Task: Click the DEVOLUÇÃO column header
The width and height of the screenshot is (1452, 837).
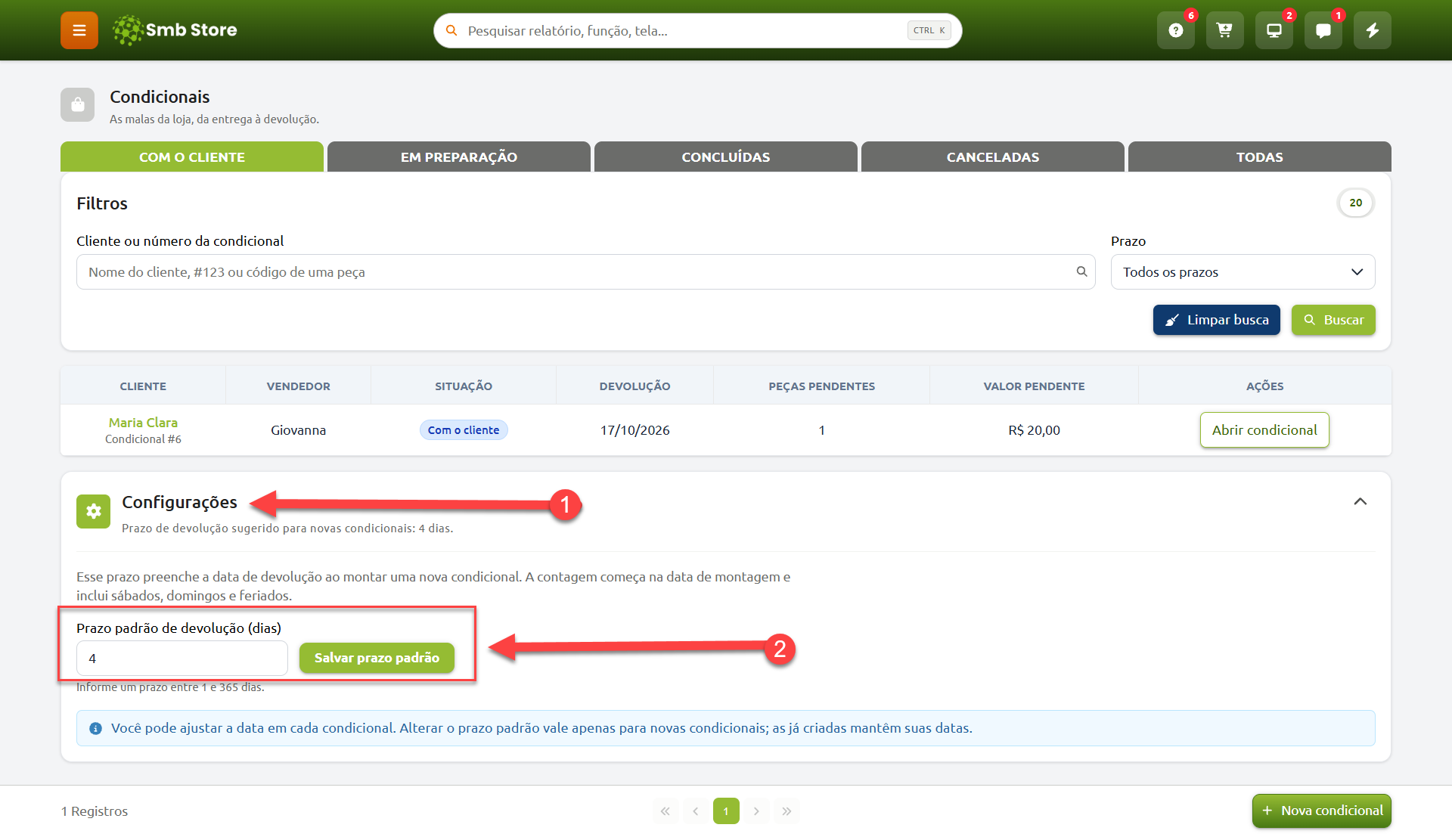Action: [635, 386]
